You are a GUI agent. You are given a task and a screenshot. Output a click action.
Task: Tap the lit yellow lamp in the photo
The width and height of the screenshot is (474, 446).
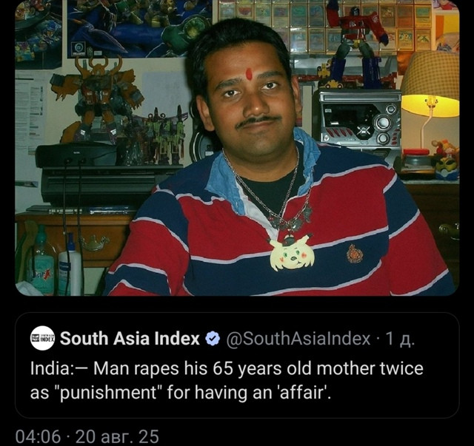click(430, 90)
